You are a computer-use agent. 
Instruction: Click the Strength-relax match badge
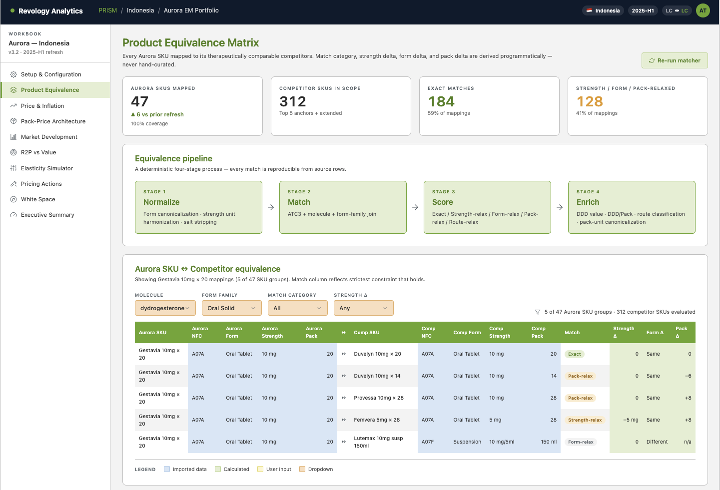[585, 420]
